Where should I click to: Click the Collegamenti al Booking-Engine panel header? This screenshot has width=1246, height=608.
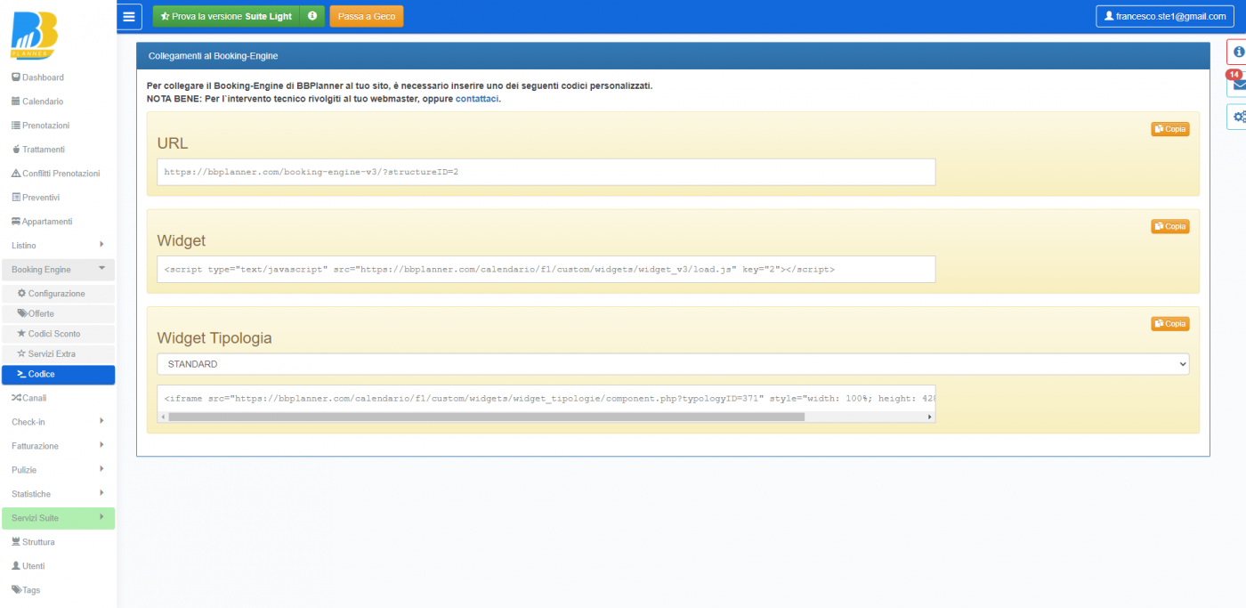(673, 55)
